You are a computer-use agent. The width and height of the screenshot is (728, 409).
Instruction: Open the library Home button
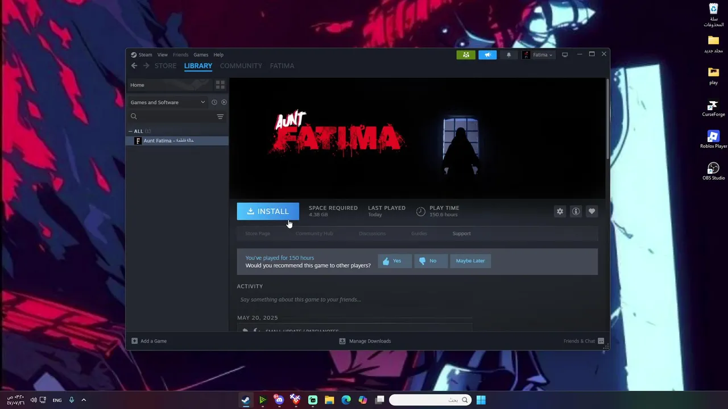coord(169,85)
